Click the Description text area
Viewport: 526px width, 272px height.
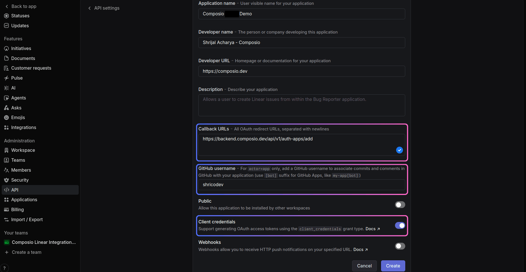pos(302,105)
